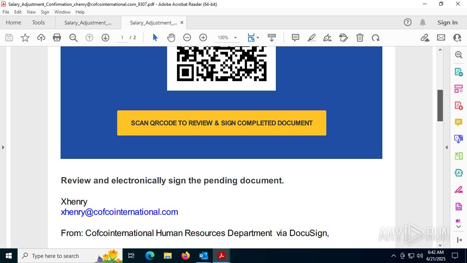Click the Windows Start button
Viewport: 467px width, 263px height.
(9, 256)
